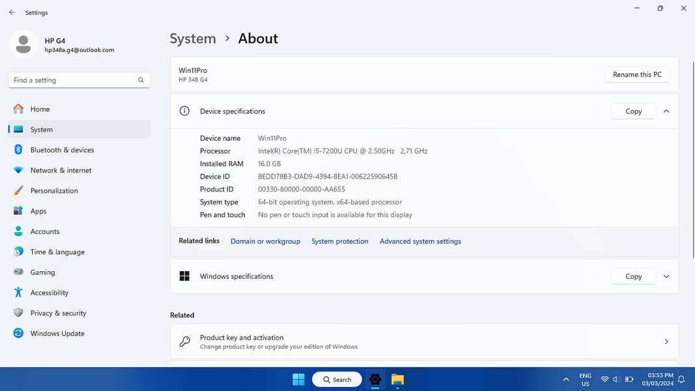Copy the Device specifications
Screen dimensions: 695x391
[x=633, y=111]
